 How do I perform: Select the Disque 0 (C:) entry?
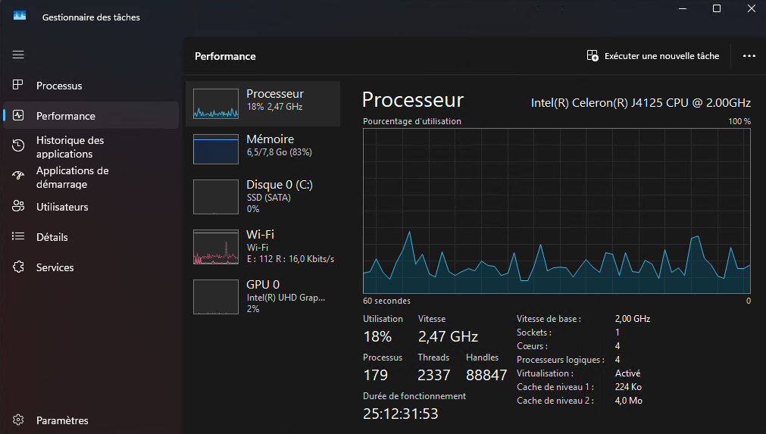tap(263, 197)
